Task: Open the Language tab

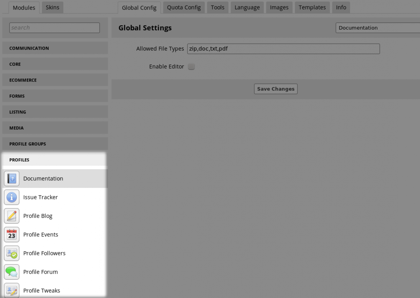Action: point(247,7)
